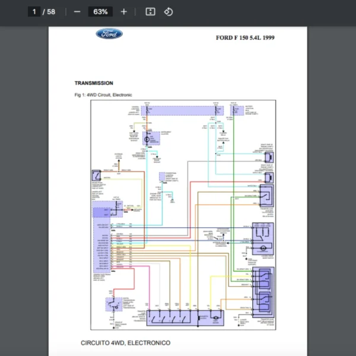Image resolution: width=356 pixels, height=356 pixels.
Task: Click the TRANSMISSION section heading
Action: (94, 83)
